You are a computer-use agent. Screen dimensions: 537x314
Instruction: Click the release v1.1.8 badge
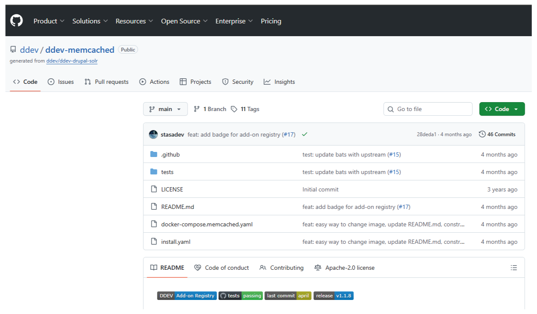pyautogui.click(x=334, y=296)
